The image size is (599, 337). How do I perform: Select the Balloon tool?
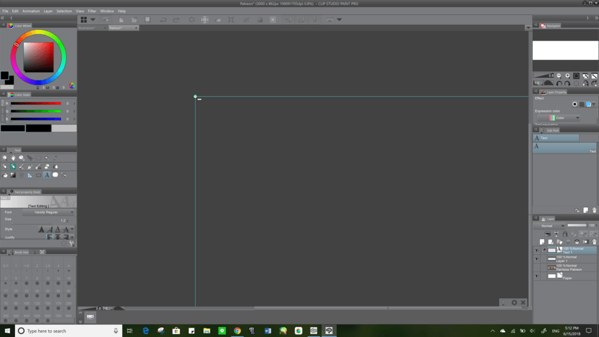56,175
